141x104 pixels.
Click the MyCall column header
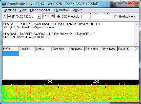coord(11,49)
